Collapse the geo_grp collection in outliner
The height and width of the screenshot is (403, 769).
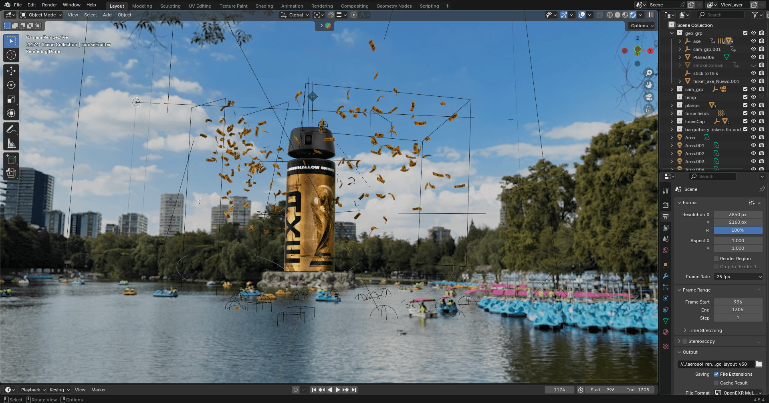coord(672,33)
